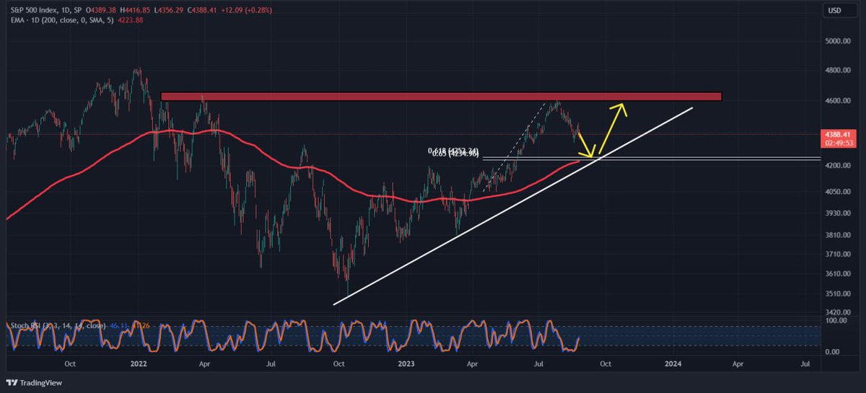This screenshot has height=393, width=866.
Task: Click the 4200.00 price axis label
Action: pos(839,166)
